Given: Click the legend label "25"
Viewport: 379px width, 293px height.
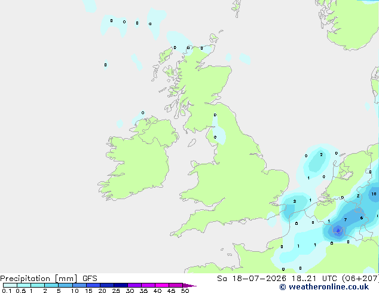Looking at the screenshot, I should [x=116, y=291].
